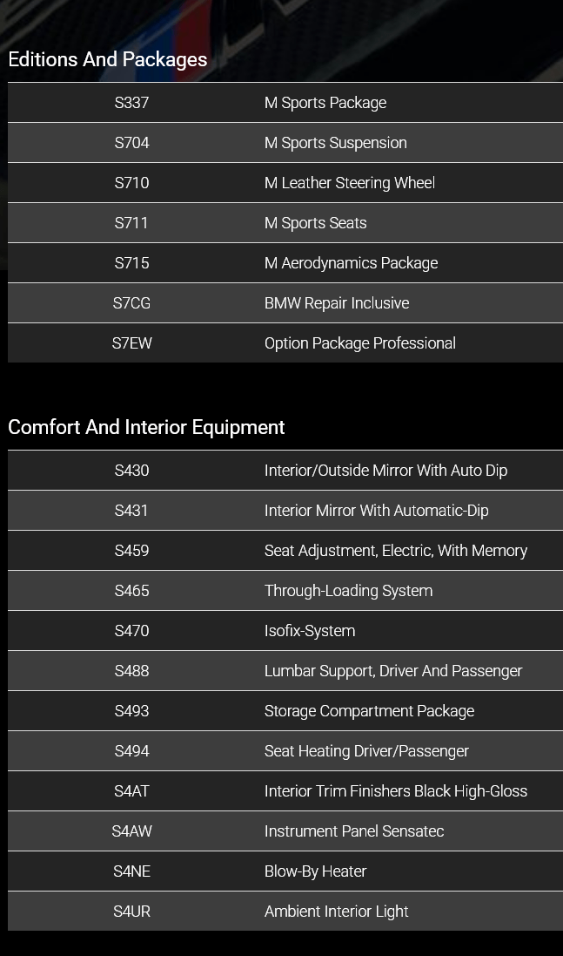Screen dimensions: 563x956
Task: Click the Through-Loading System entry
Action: pyautogui.click(x=348, y=591)
